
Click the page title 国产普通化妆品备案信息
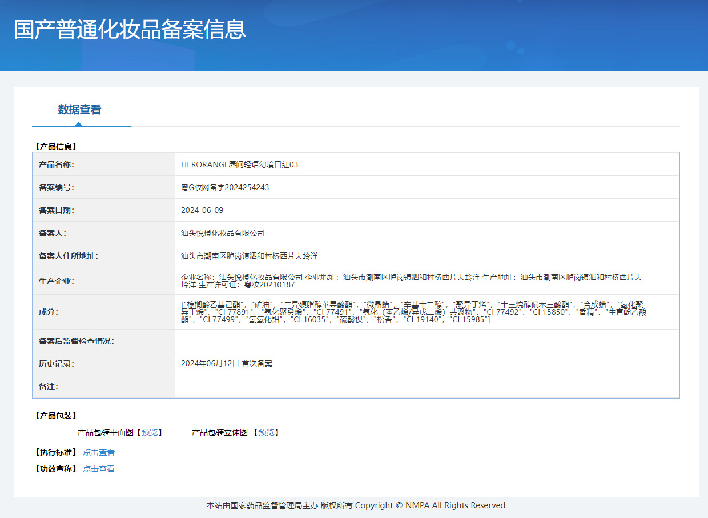[130, 30]
